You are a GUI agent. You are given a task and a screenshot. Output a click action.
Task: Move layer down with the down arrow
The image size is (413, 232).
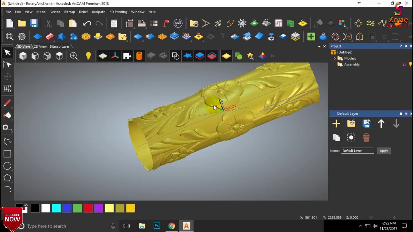[x=396, y=123]
